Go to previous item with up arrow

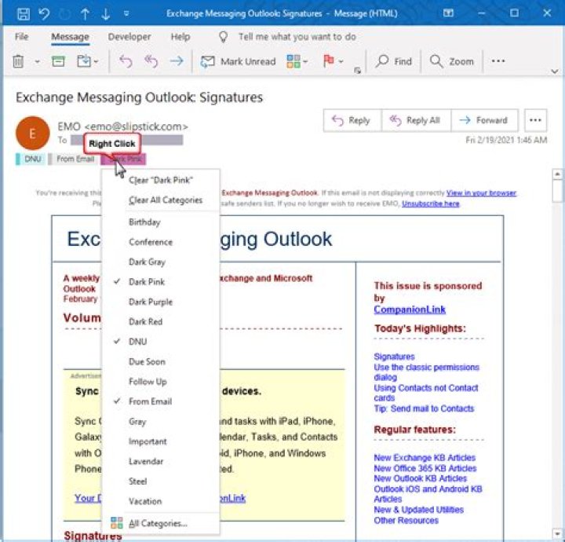85,13
